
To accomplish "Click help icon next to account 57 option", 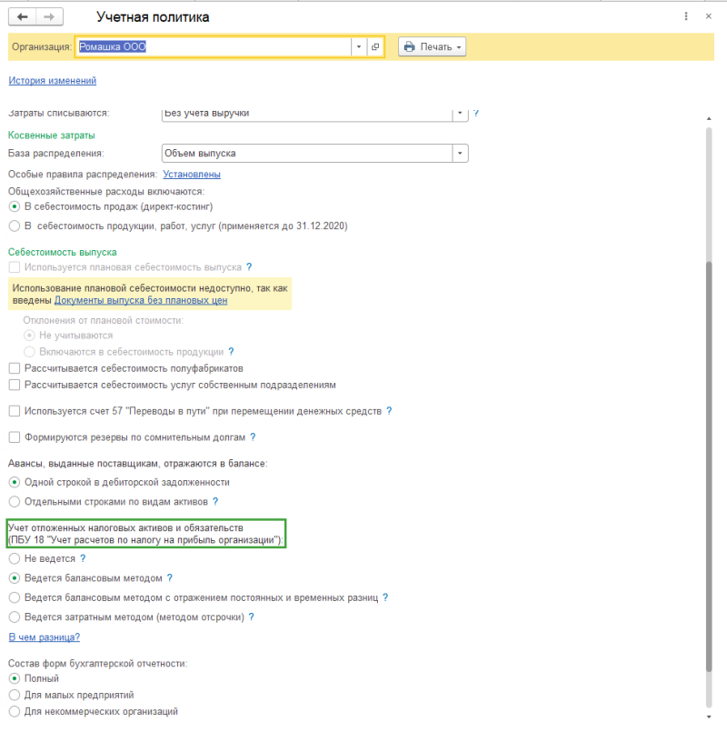I will pyautogui.click(x=389, y=411).
